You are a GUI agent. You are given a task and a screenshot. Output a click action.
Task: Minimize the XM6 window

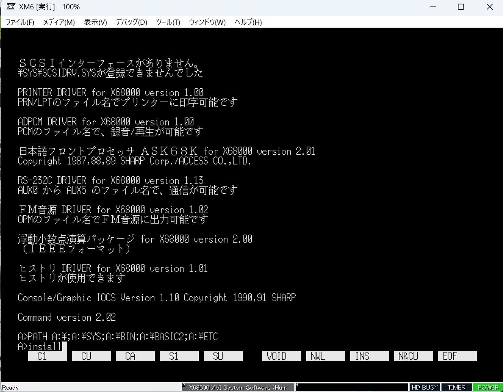pyautogui.click(x=433, y=7)
